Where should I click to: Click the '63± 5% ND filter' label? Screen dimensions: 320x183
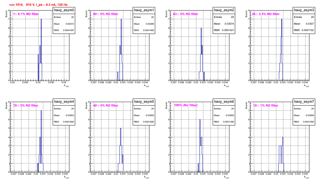[186, 14]
